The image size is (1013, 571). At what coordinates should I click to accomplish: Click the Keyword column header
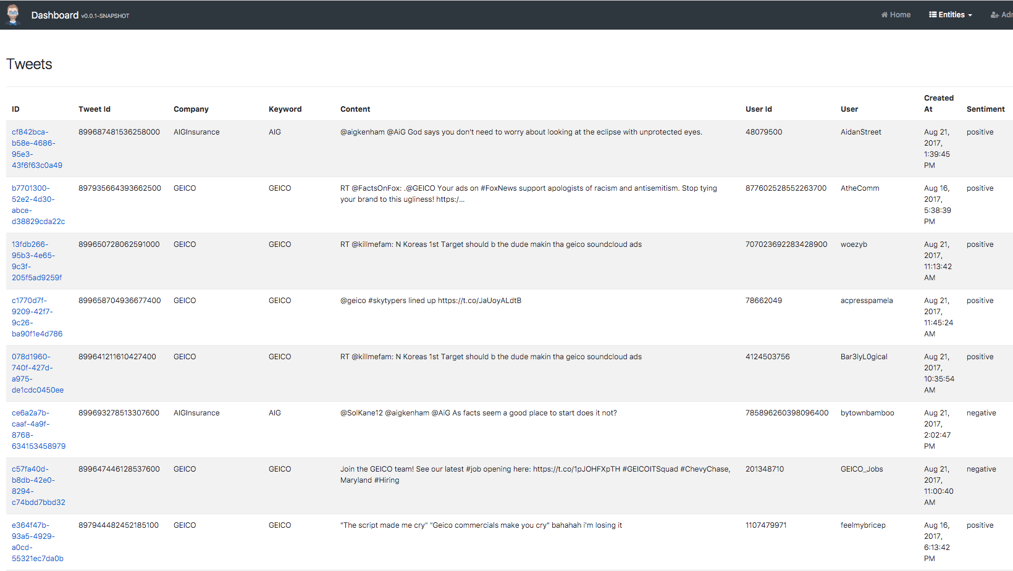click(285, 109)
